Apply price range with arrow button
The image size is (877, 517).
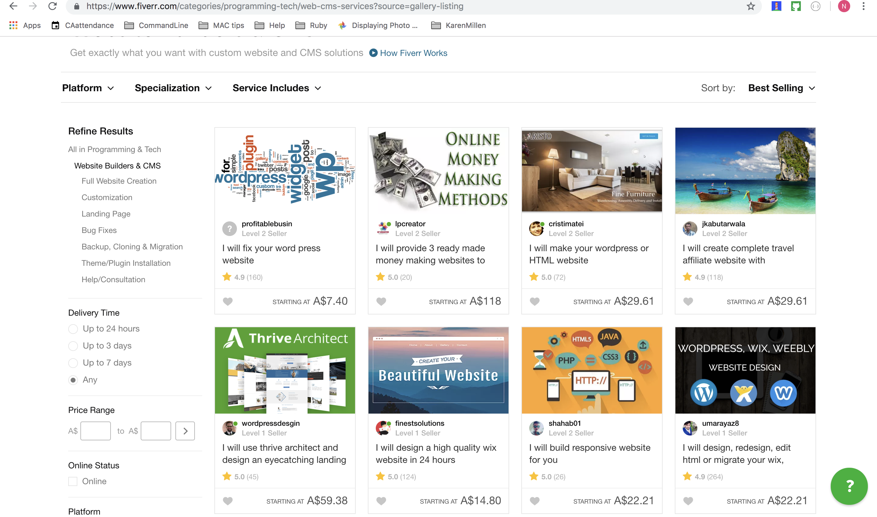(x=185, y=431)
